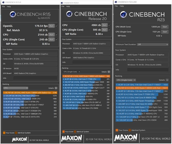172x144 pixels.
Task: Click MAXON logo in R23 footer
Action: pyautogui.click(x=126, y=137)
